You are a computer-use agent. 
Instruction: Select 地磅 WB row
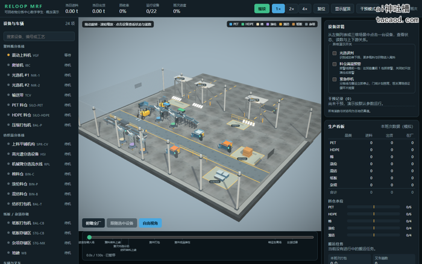[x=39, y=253]
